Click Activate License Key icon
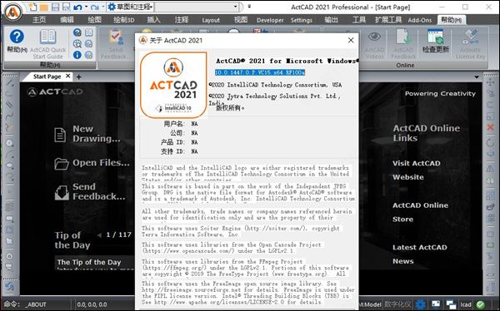The image size is (500, 311). (x=470, y=44)
